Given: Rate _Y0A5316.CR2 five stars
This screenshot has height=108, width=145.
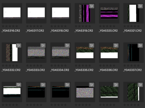Looking at the screenshot, I should (x=17, y=26).
